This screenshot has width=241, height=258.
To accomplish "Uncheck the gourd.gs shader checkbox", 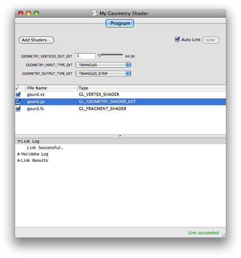I will (x=18, y=102).
